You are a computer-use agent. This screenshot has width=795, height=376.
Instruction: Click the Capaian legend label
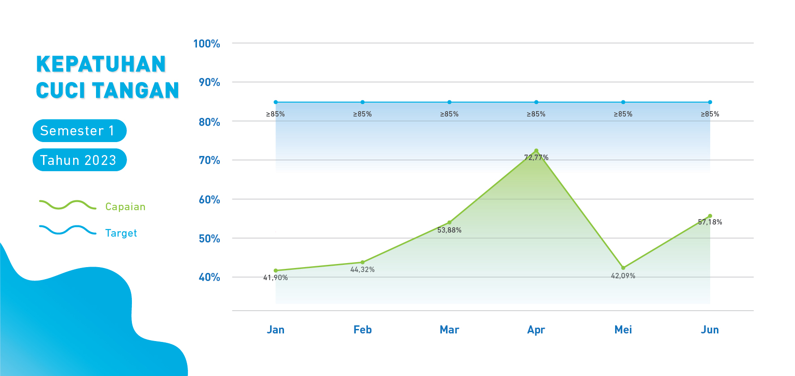(125, 207)
